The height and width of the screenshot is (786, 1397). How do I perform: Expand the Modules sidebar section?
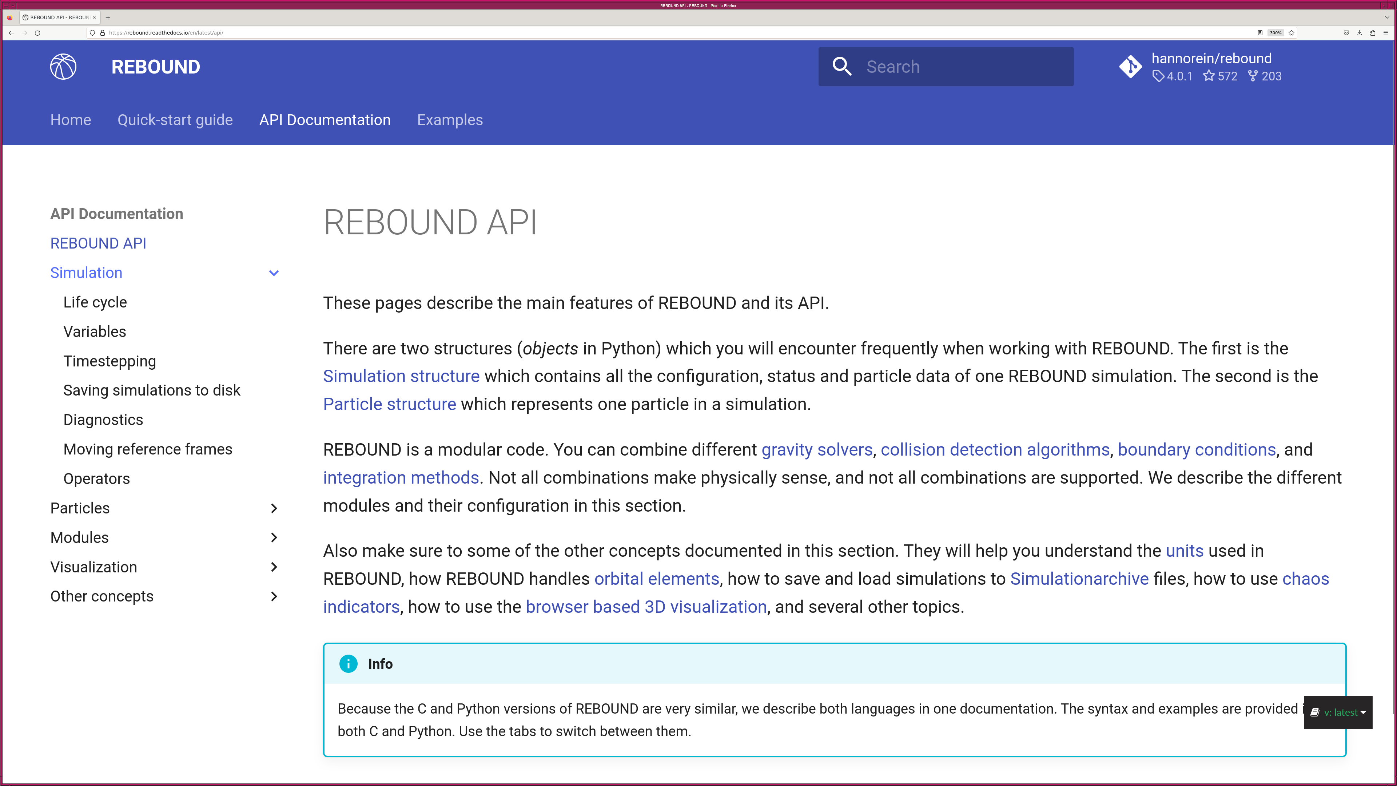[x=274, y=537]
